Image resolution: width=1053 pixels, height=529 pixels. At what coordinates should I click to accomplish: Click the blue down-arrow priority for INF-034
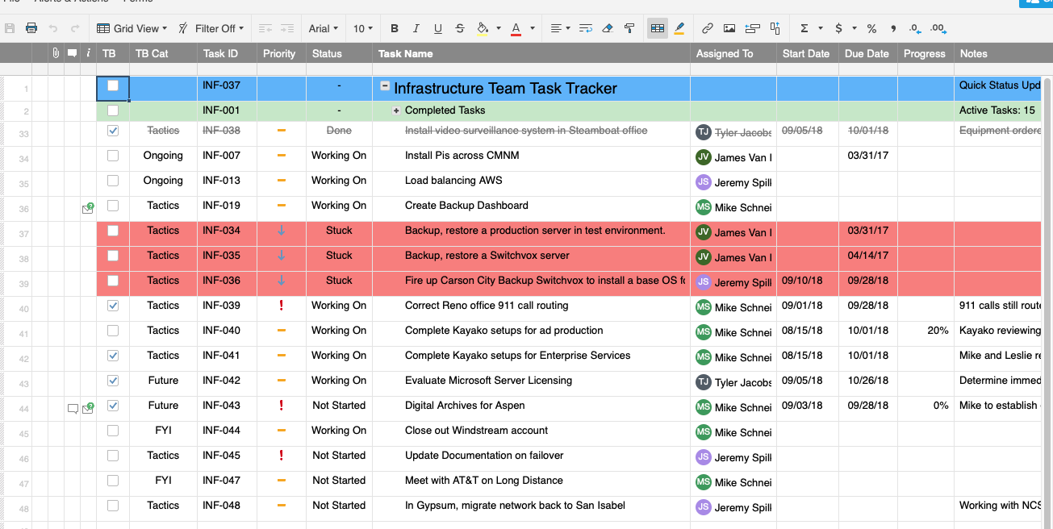pos(281,231)
